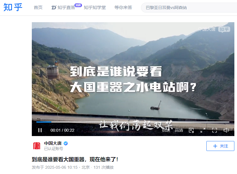Click the 知乎 watermark in video corner
This screenshot has width=237, height=174.
click(x=224, y=29)
